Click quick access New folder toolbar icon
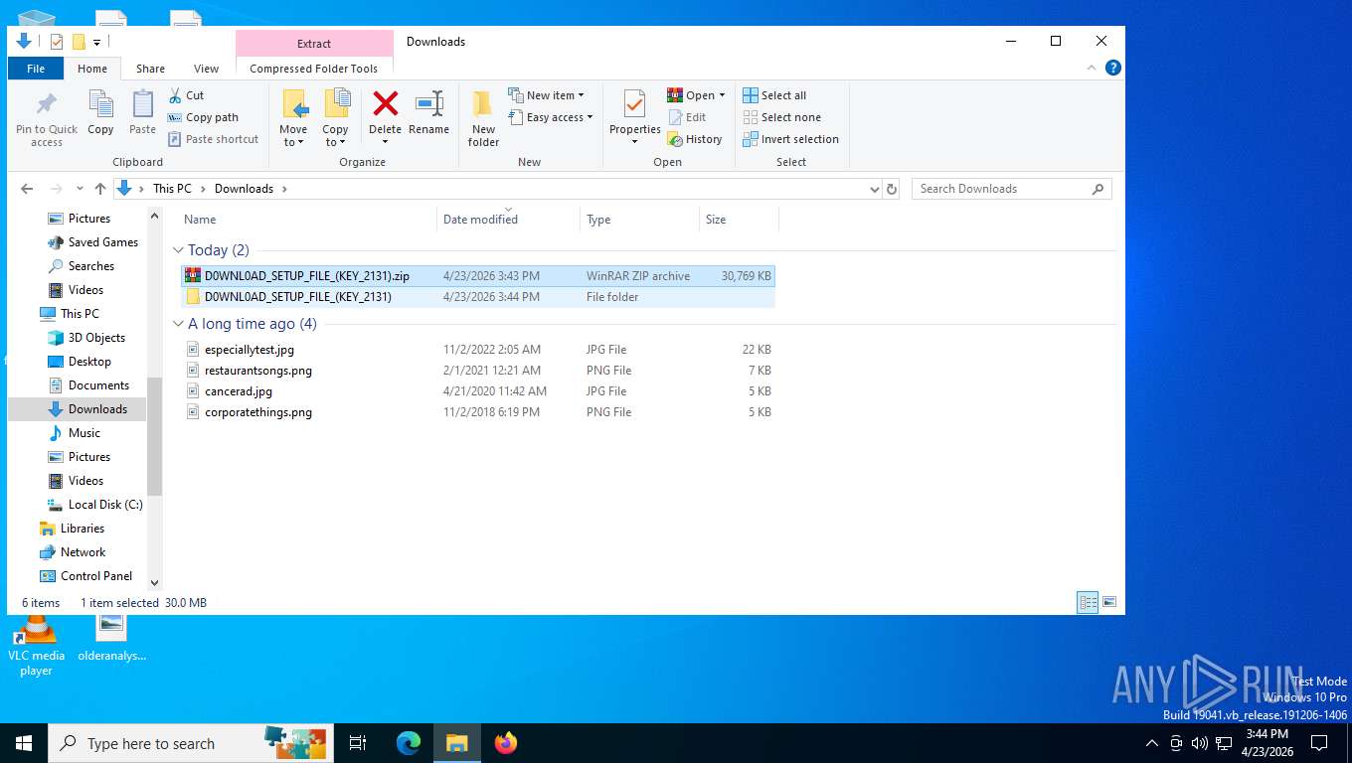The width and height of the screenshot is (1352, 763). pyautogui.click(x=79, y=42)
